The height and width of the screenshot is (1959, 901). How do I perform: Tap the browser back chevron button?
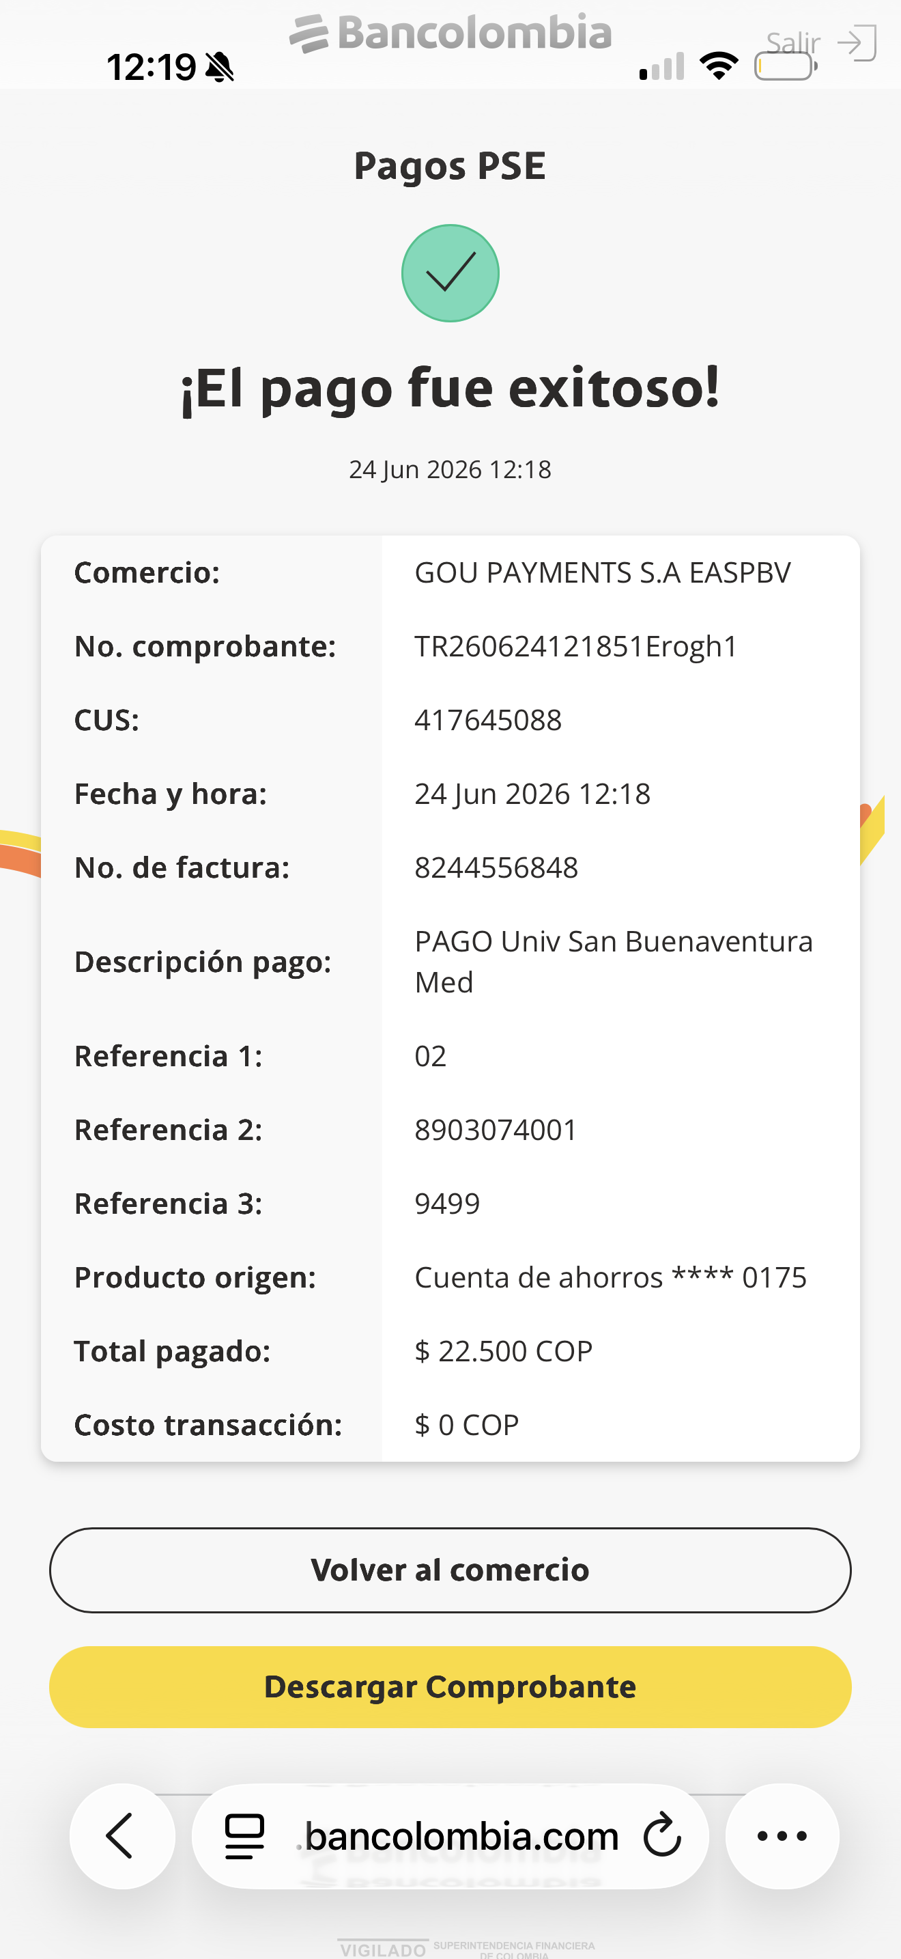click(x=121, y=1835)
